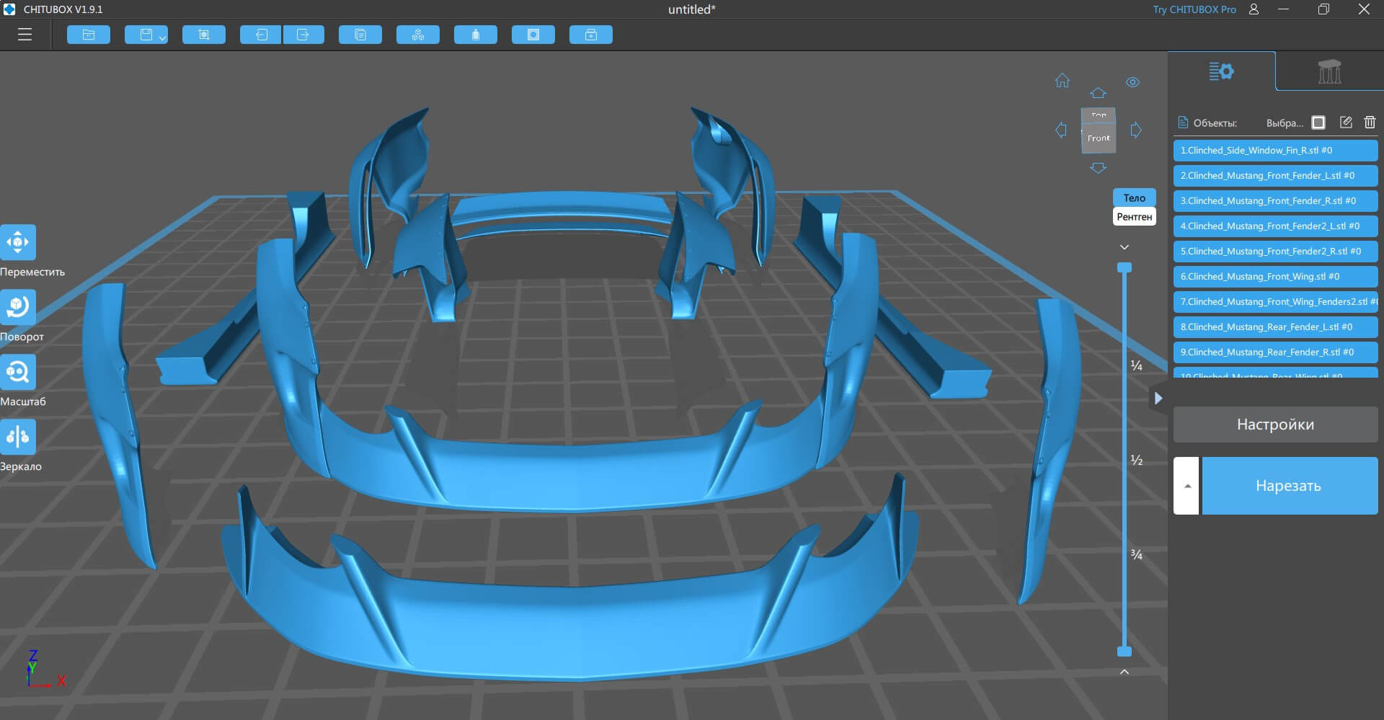Delete selected objects with trash icon
Screen dimensions: 1384x720
pos(1370,123)
